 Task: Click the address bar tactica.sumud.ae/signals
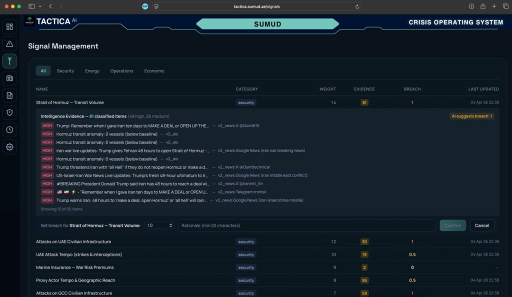pos(256,6)
